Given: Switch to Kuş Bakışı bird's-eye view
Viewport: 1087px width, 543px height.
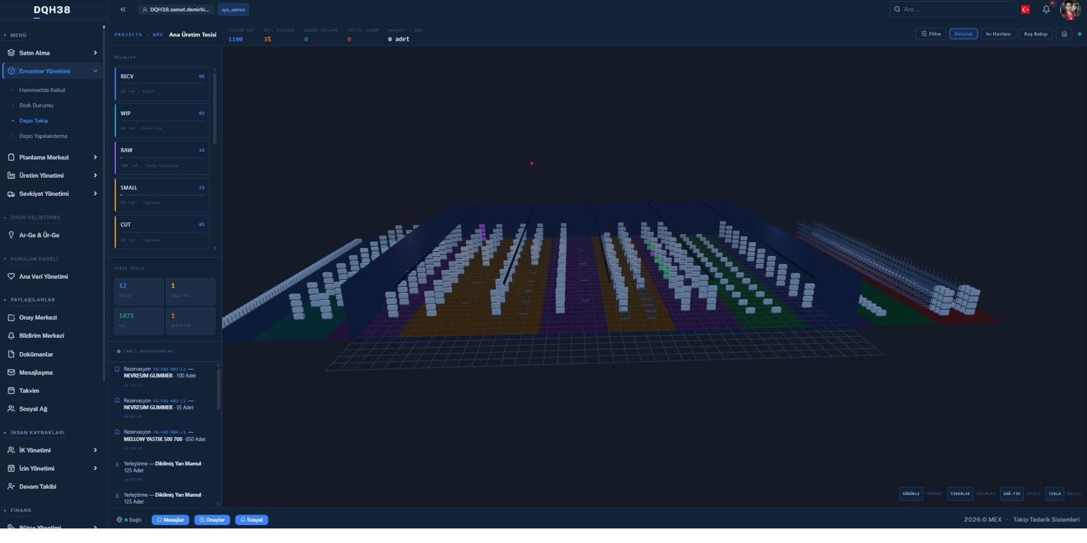Looking at the screenshot, I should click(1036, 34).
